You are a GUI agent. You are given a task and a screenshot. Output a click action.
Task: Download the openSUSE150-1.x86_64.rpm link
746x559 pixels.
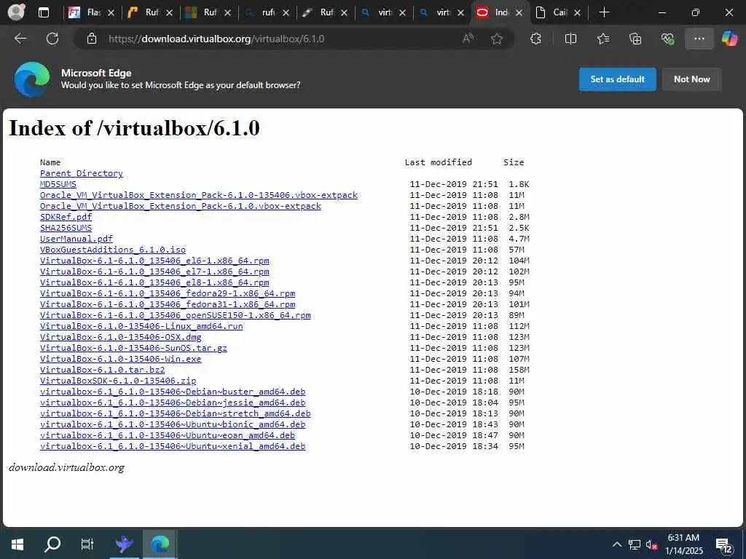point(175,315)
